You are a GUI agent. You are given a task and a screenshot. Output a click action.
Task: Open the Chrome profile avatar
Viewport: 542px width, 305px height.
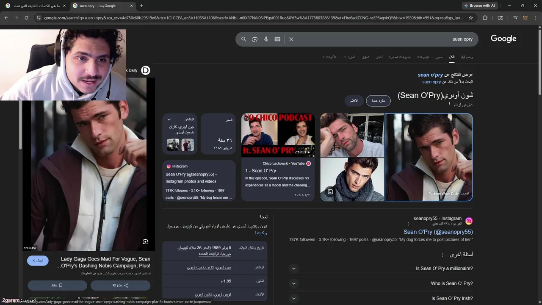tap(525, 18)
